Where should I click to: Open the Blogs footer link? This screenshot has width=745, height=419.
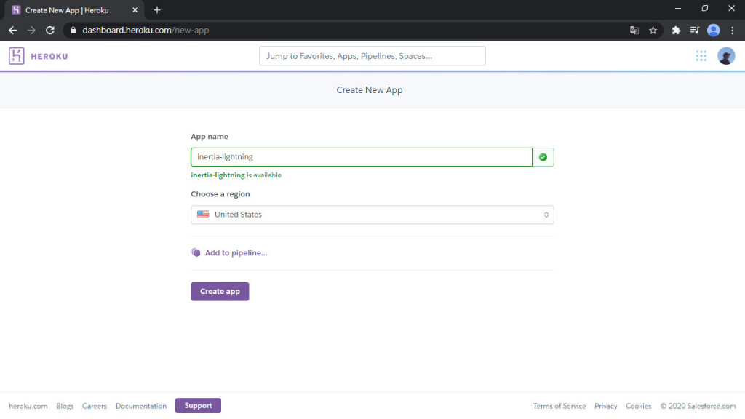tap(65, 406)
